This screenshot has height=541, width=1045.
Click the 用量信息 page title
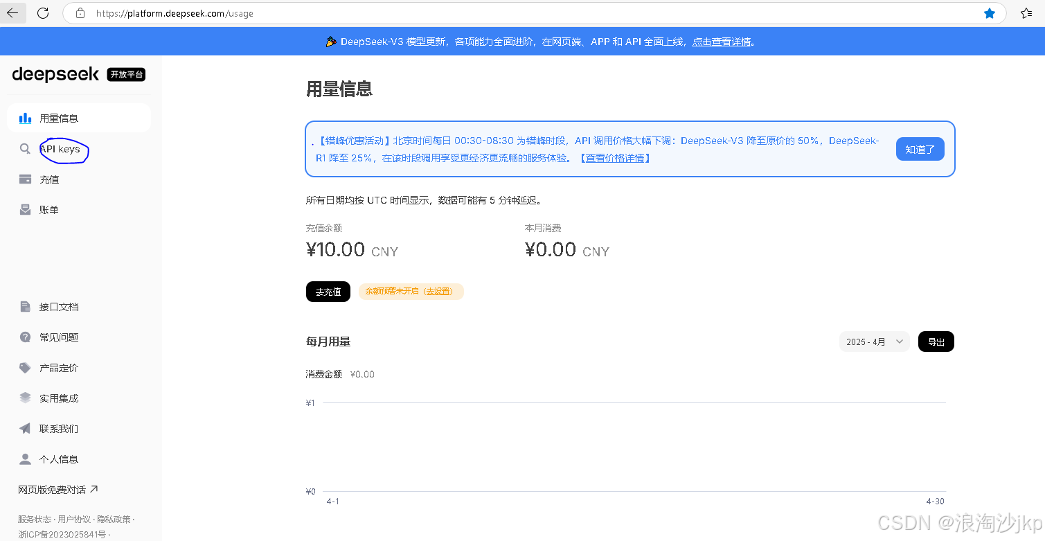pos(339,89)
